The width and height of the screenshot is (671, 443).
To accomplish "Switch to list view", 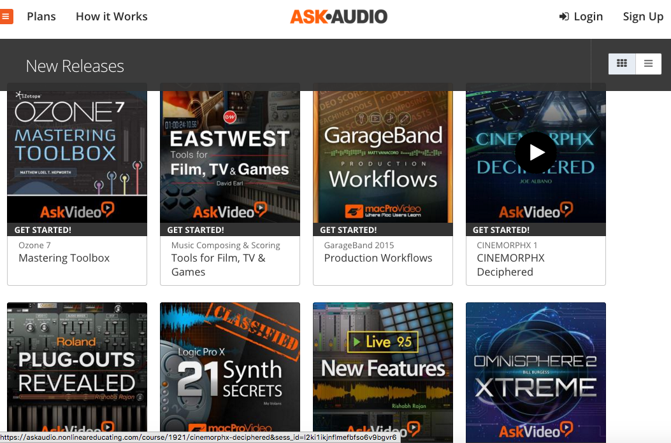I will click(x=648, y=64).
